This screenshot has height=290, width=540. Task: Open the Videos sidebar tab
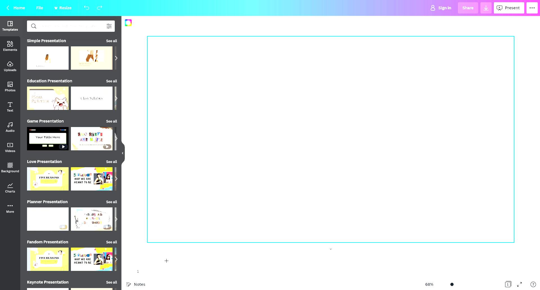pyautogui.click(x=10, y=147)
